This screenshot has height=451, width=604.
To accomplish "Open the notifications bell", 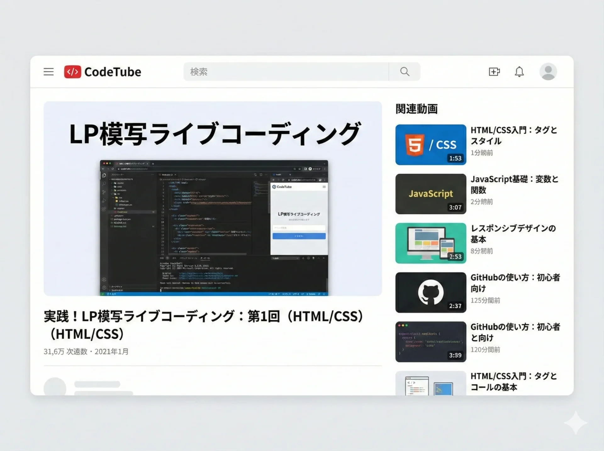I will coord(519,72).
